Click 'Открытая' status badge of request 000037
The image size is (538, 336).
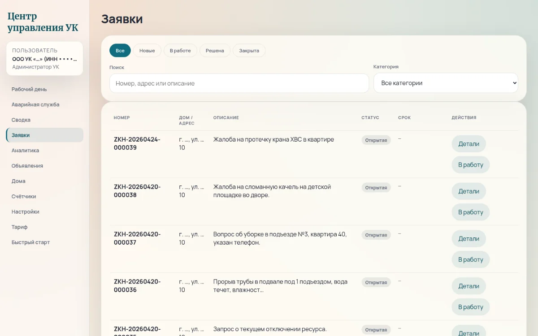click(376, 235)
